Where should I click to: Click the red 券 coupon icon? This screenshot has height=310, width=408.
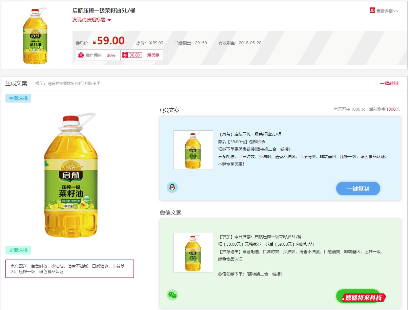point(125,55)
